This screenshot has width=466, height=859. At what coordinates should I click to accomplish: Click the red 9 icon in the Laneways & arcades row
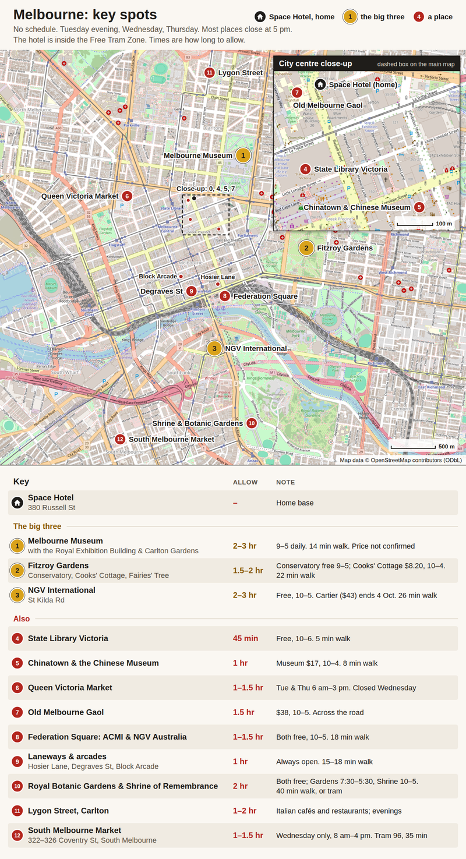pyautogui.click(x=17, y=761)
